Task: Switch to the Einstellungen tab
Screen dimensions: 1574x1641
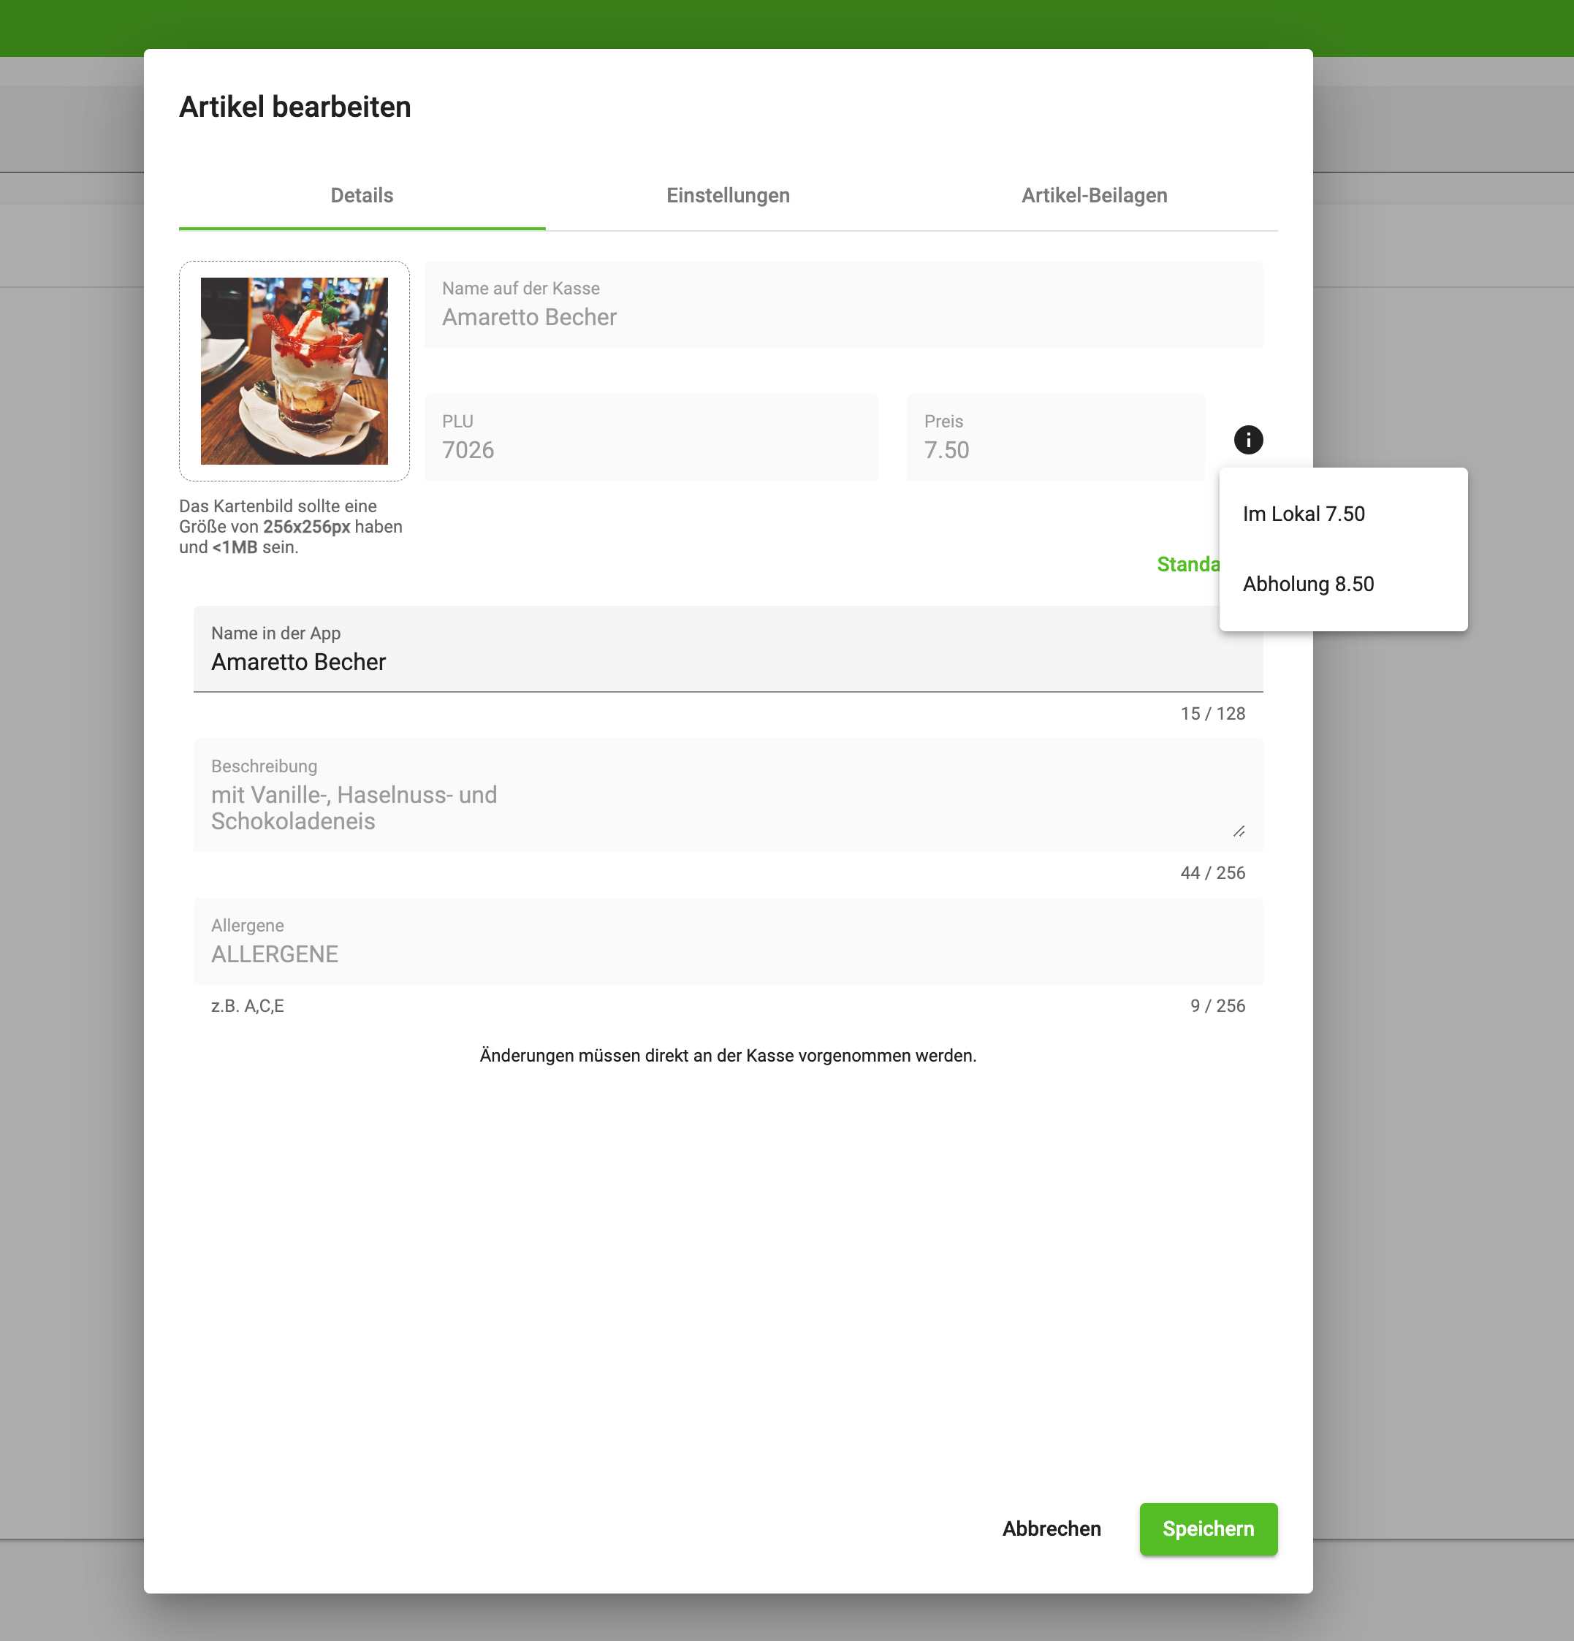Action: 728,195
